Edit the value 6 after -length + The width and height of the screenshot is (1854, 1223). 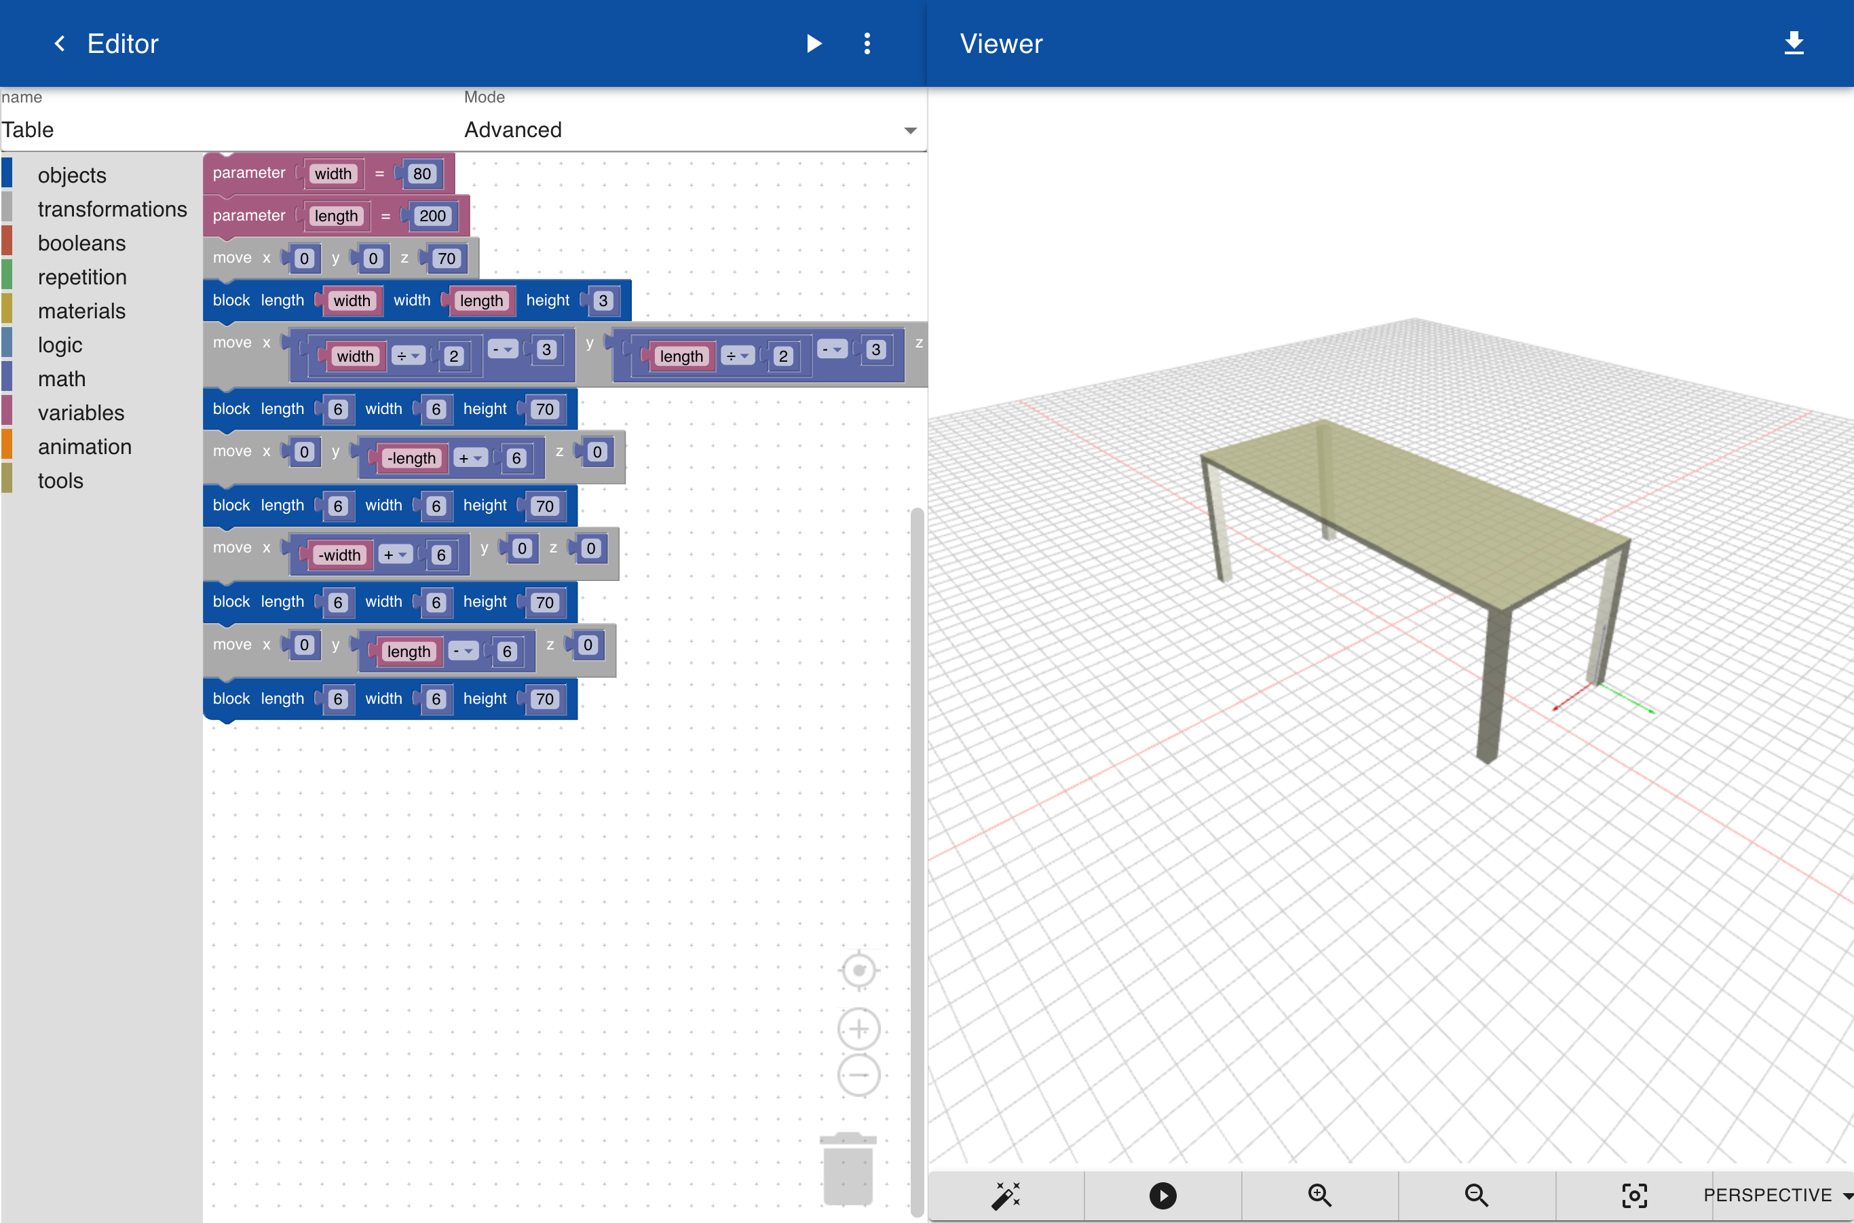tap(516, 458)
